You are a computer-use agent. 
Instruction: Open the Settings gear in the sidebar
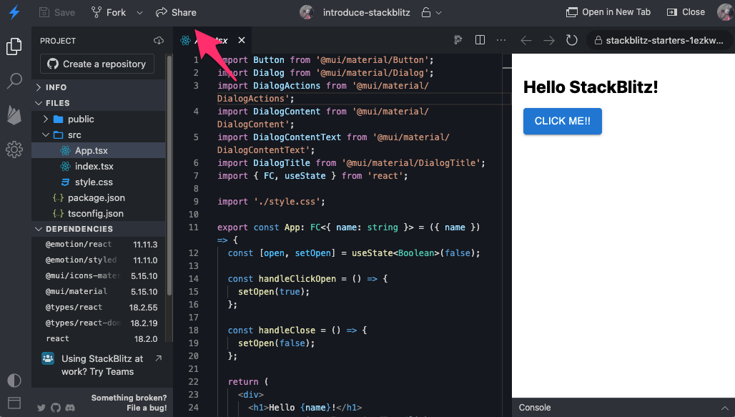[14, 149]
